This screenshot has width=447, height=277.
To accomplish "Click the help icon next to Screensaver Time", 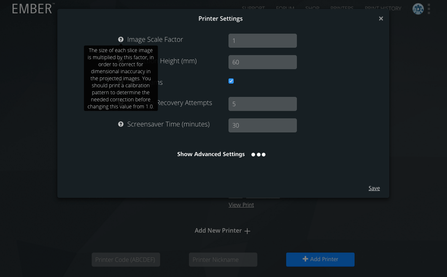I will pyautogui.click(x=121, y=125).
